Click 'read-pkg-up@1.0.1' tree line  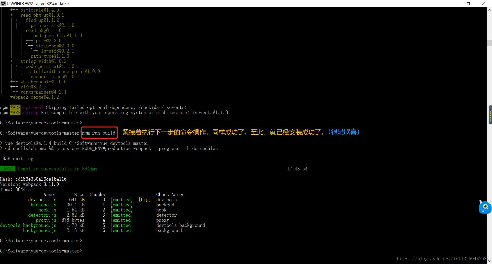click(42, 15)
